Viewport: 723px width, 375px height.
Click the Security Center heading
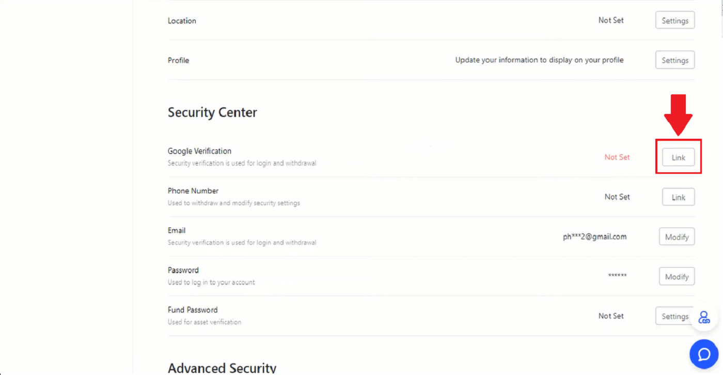[x=212, y=112]
